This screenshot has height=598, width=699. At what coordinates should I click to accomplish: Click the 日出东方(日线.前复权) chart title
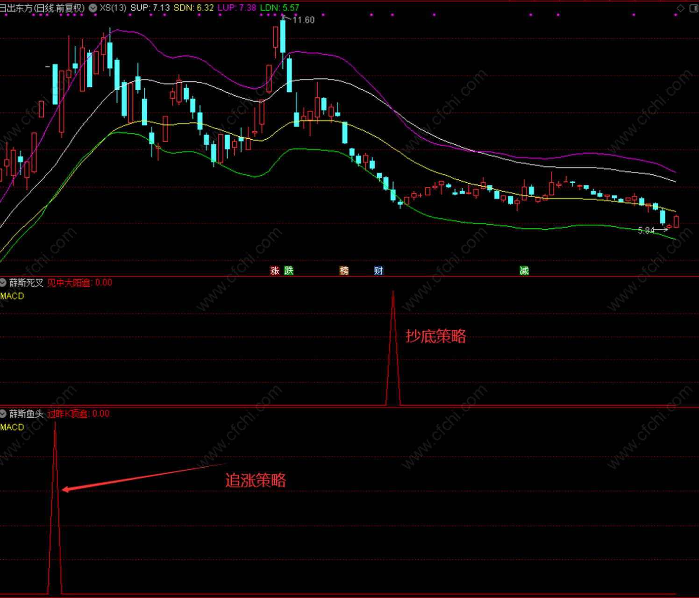coord(43,8)
